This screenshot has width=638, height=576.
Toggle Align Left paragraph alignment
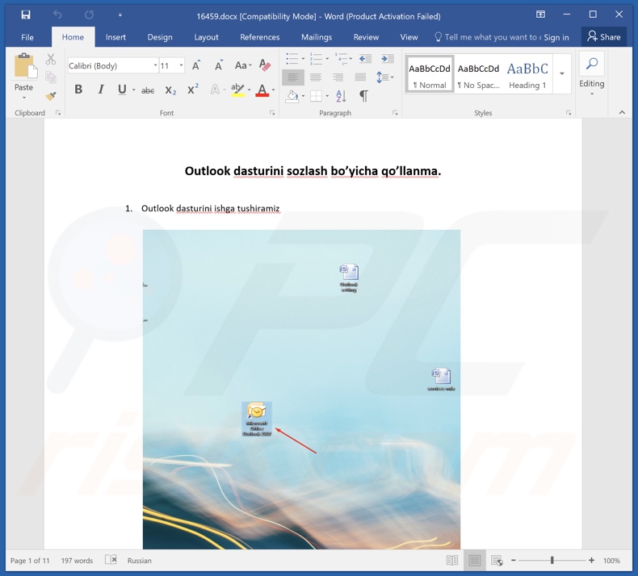point(293,77)
